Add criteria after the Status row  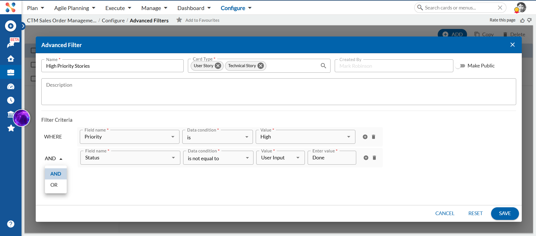point(366,158)
